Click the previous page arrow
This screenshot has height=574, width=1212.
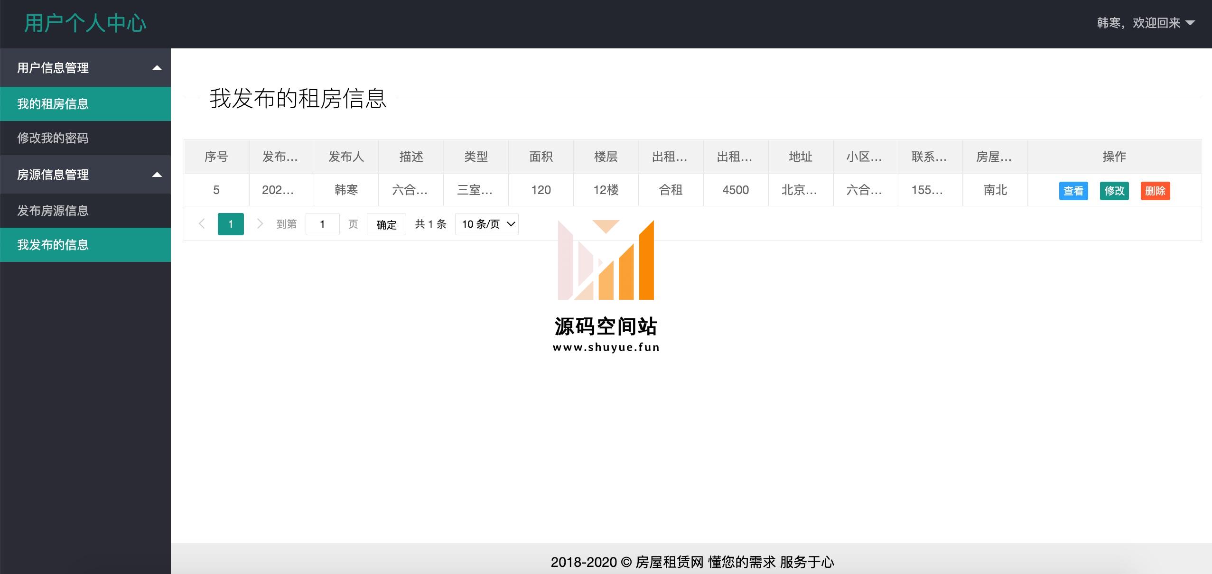click(202, 224)
